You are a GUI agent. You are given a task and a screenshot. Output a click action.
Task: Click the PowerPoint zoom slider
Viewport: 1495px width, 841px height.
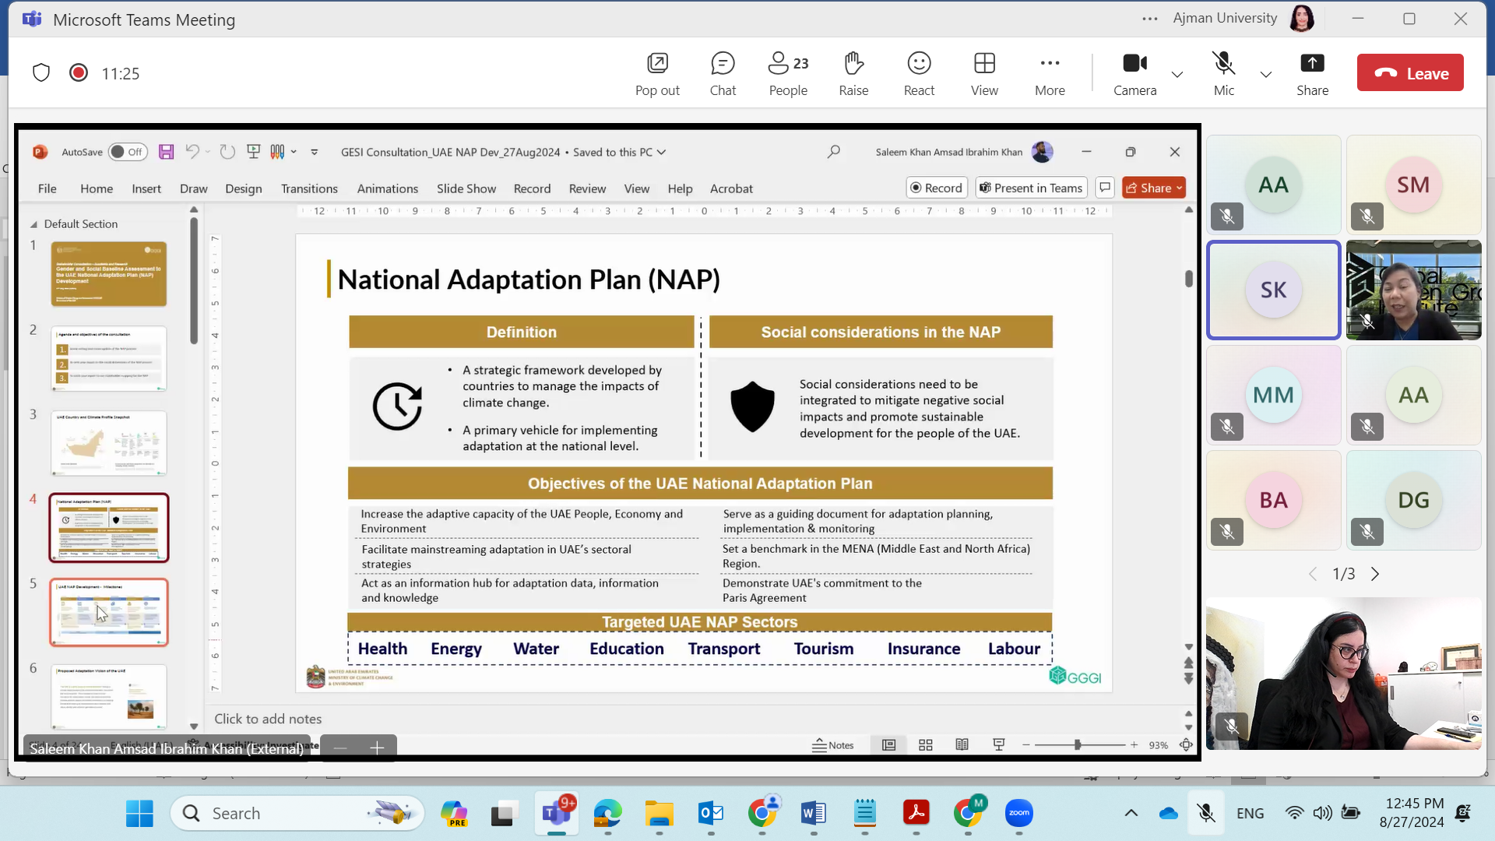(1078, 745)
